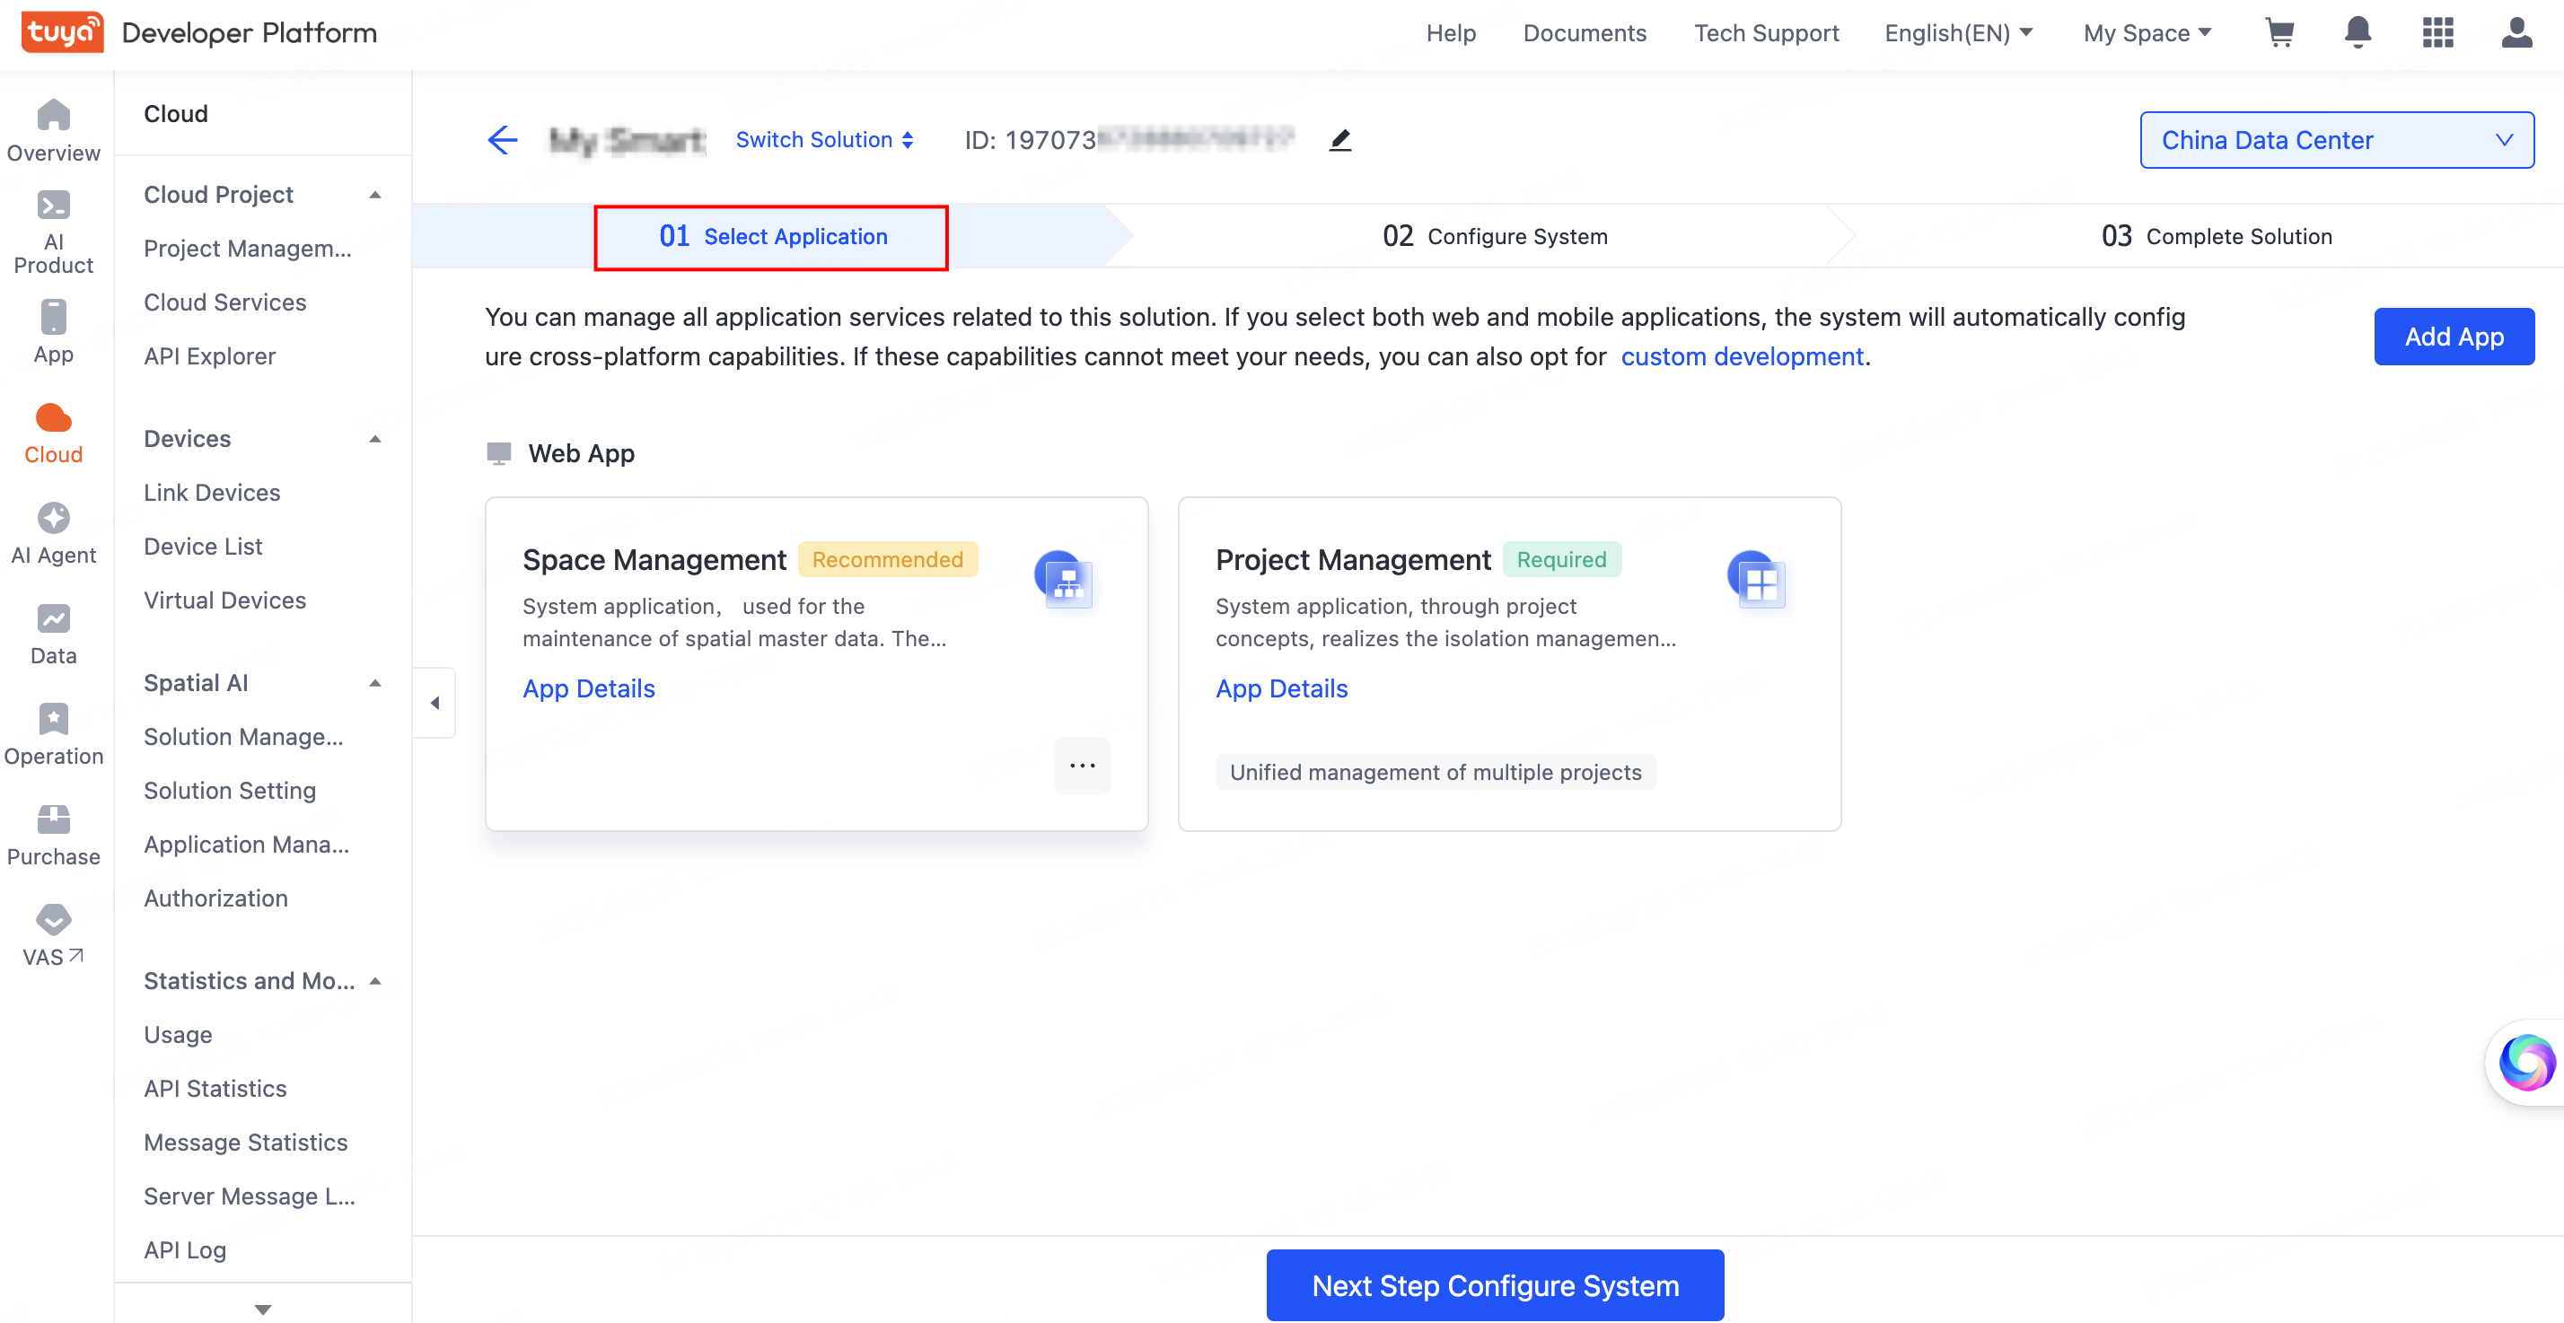
Task: Open Space Management three-dot menu
Action: pos(1082,765)
